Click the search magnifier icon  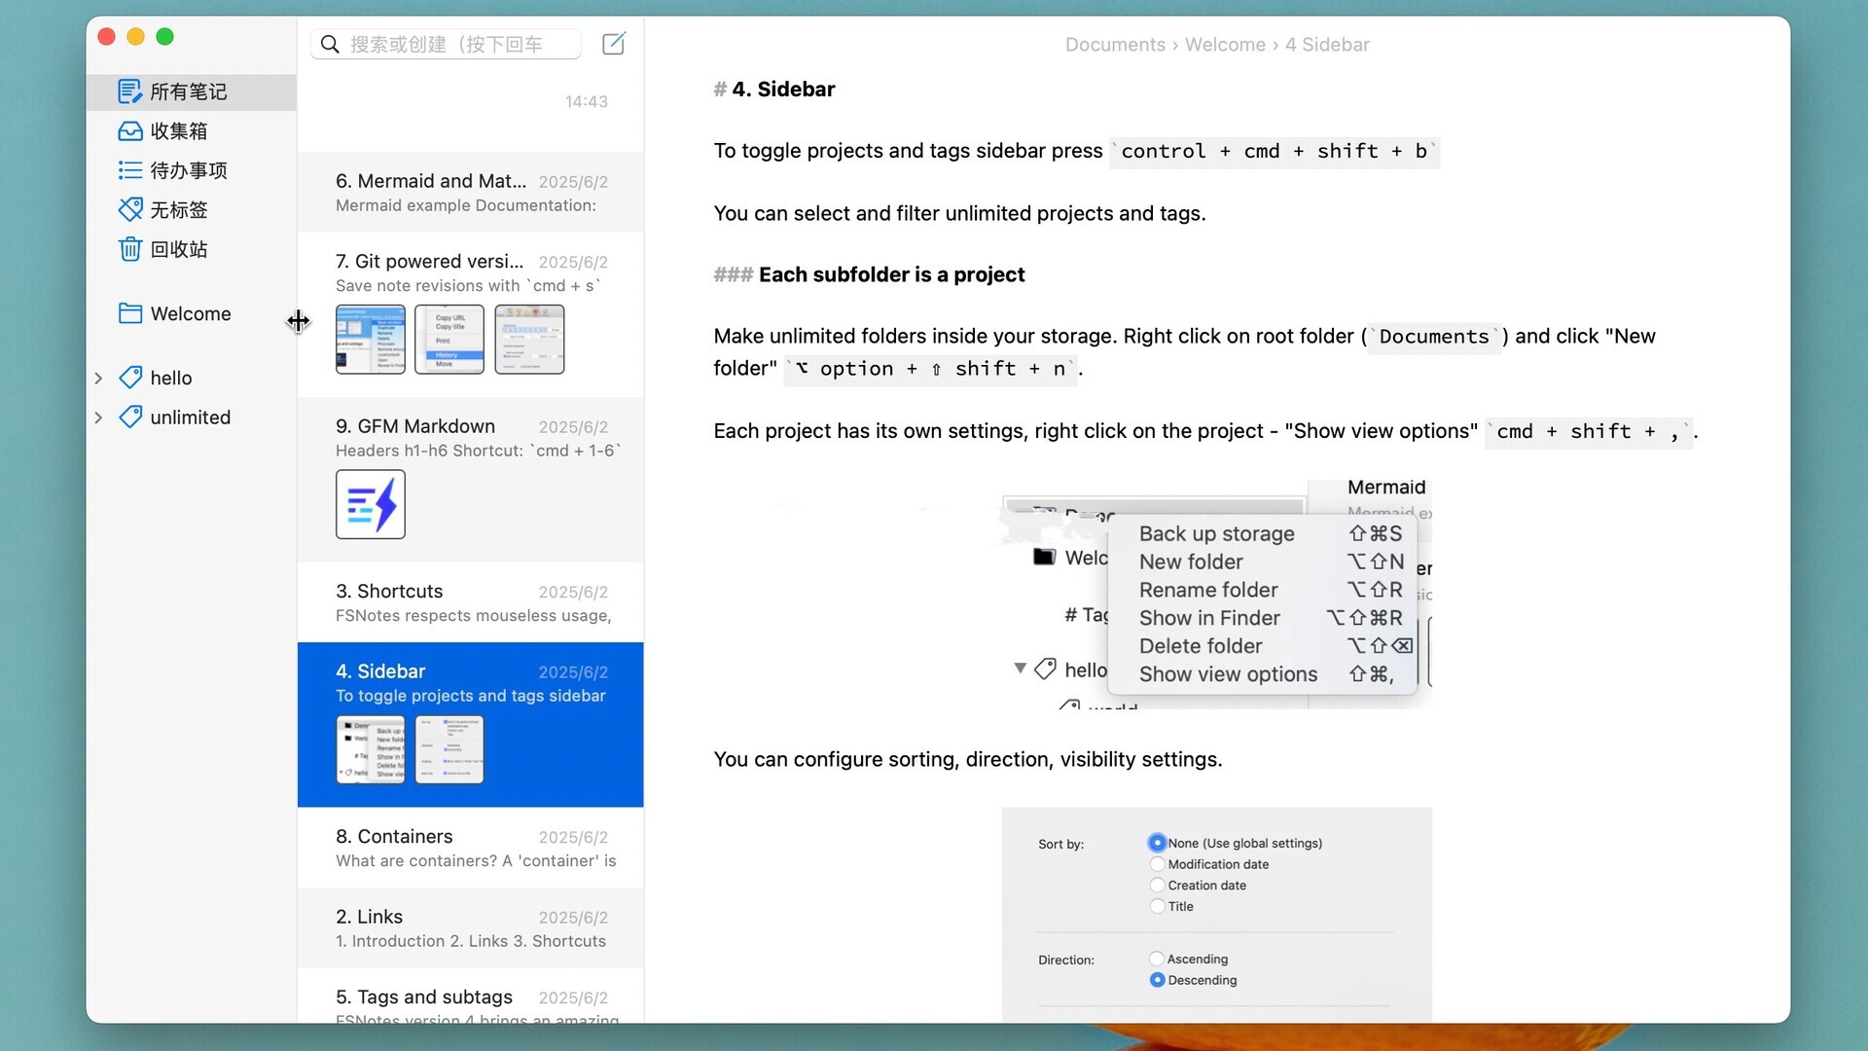click(330, 45)
